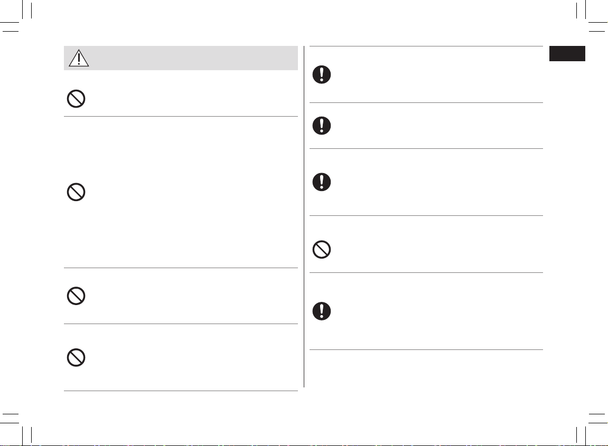Viewport: 608px width, 446px height.
Task: Select the third exclamation icon in right column
Action: 322,182
